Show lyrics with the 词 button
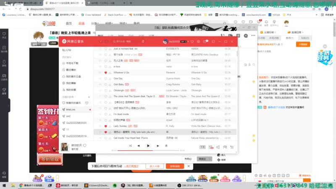 [166, 146]
